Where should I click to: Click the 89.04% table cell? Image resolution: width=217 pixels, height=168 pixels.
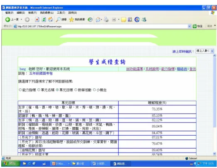pyautogui.click(x=157, y=127)
